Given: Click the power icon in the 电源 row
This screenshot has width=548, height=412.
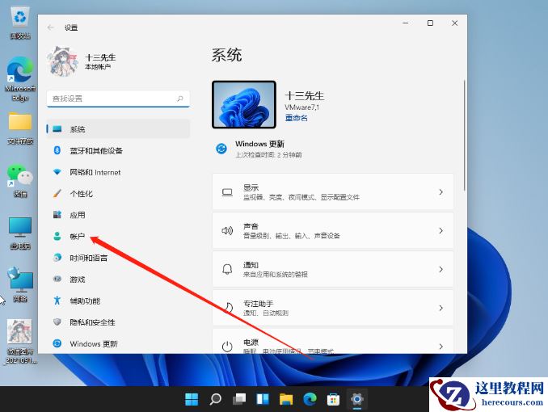Looking at the screenshot, I should [x=227, y=347].
